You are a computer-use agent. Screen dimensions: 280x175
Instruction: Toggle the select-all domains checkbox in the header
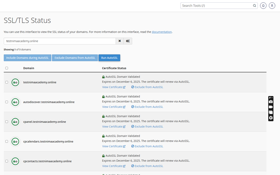[7, 68]
